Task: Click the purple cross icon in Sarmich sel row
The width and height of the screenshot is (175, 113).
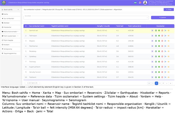Action: [x=152, y=30]
